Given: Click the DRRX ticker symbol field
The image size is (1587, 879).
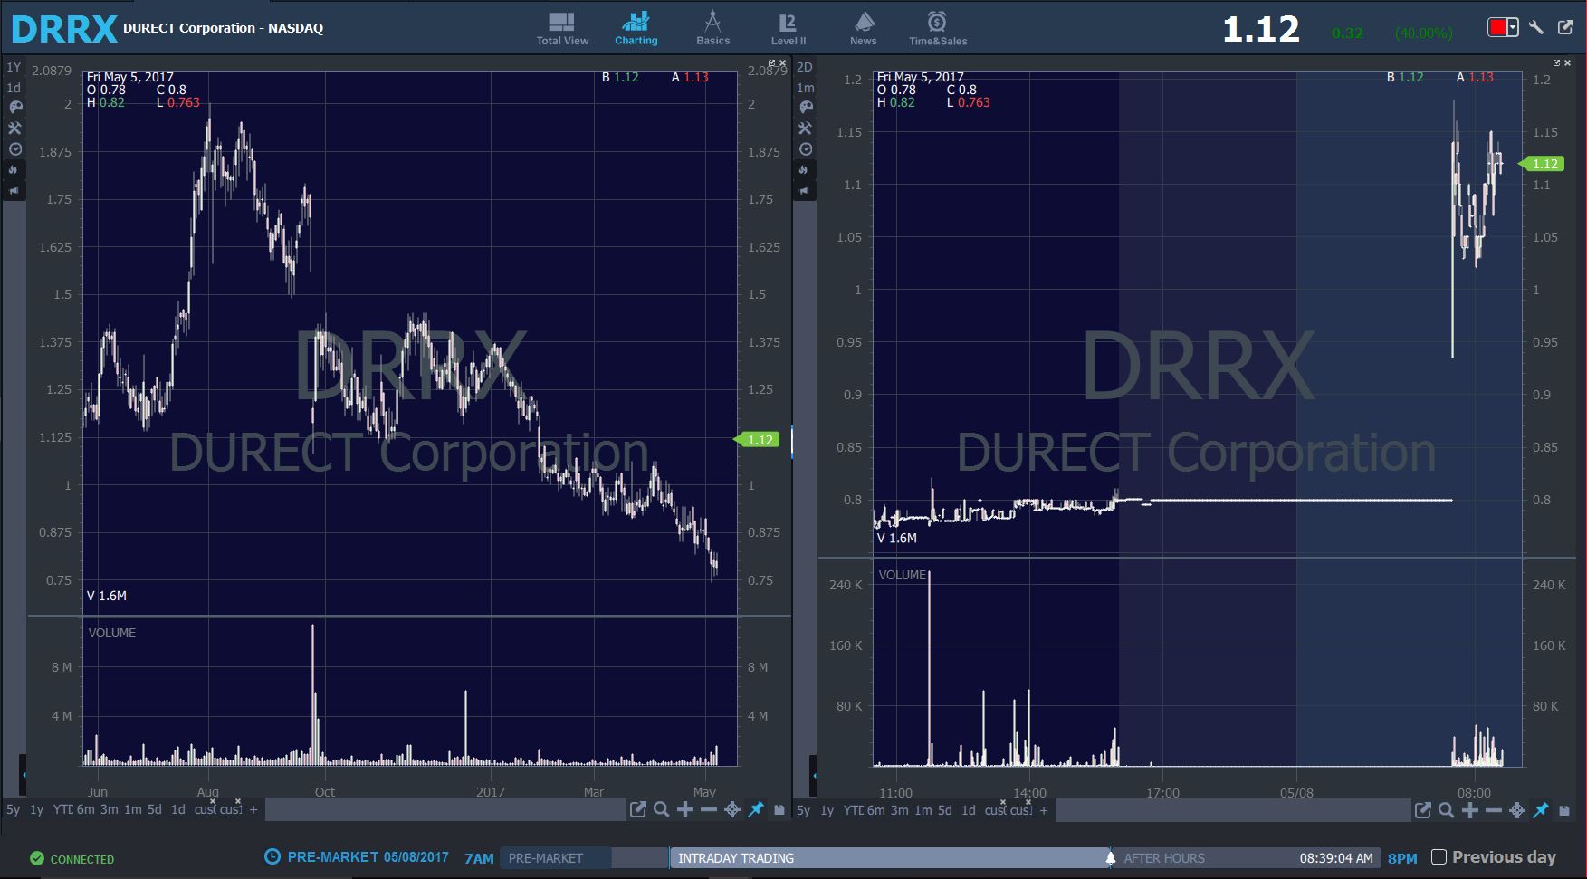Looking at the screenshot, I should [x=64, y=28].
